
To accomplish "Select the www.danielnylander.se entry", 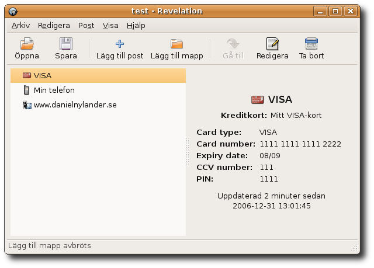I will coord(98,105).
